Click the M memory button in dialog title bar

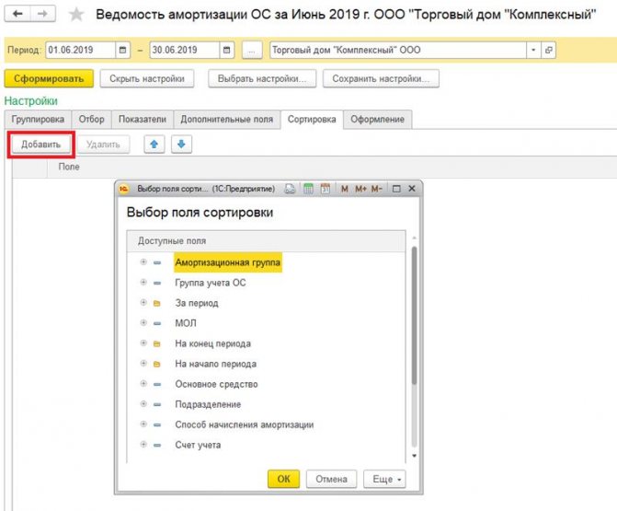tap(344, 189)
